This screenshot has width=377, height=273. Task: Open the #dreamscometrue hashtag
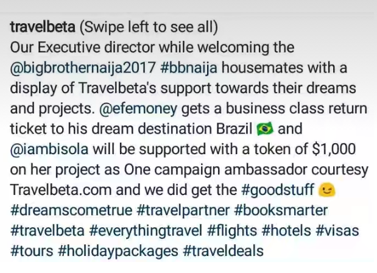pos(71,210)
